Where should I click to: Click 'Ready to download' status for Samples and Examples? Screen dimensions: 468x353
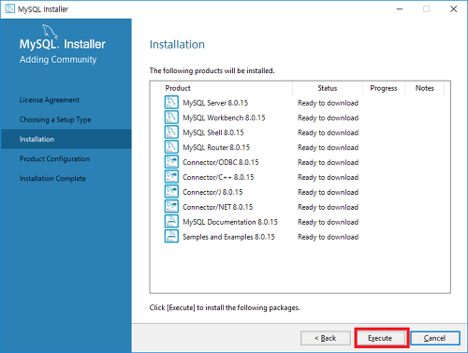(328, 237)
